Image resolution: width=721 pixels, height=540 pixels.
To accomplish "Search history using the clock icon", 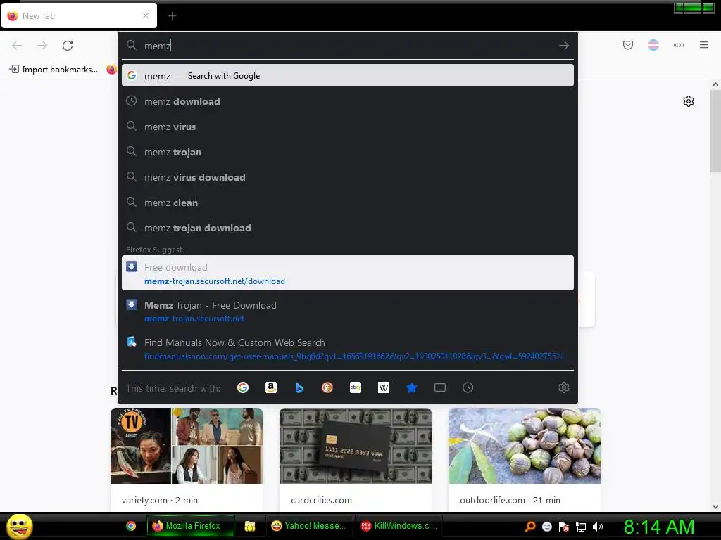I will (x=468, y=387).
